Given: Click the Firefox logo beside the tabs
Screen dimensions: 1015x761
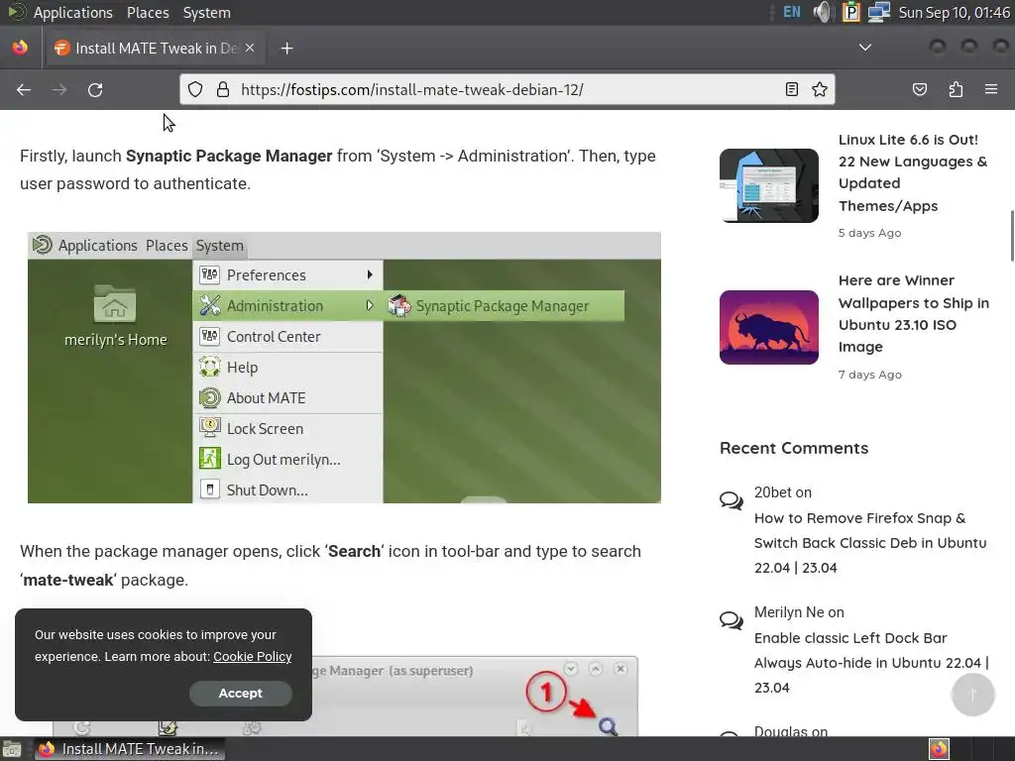Looking at the screenshot, I should pos(20,48).
